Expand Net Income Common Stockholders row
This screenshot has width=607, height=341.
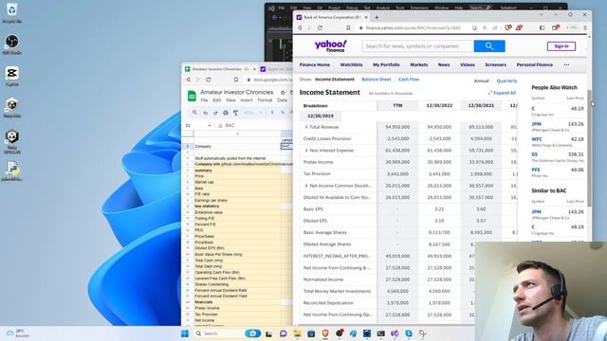coord(306,186)
